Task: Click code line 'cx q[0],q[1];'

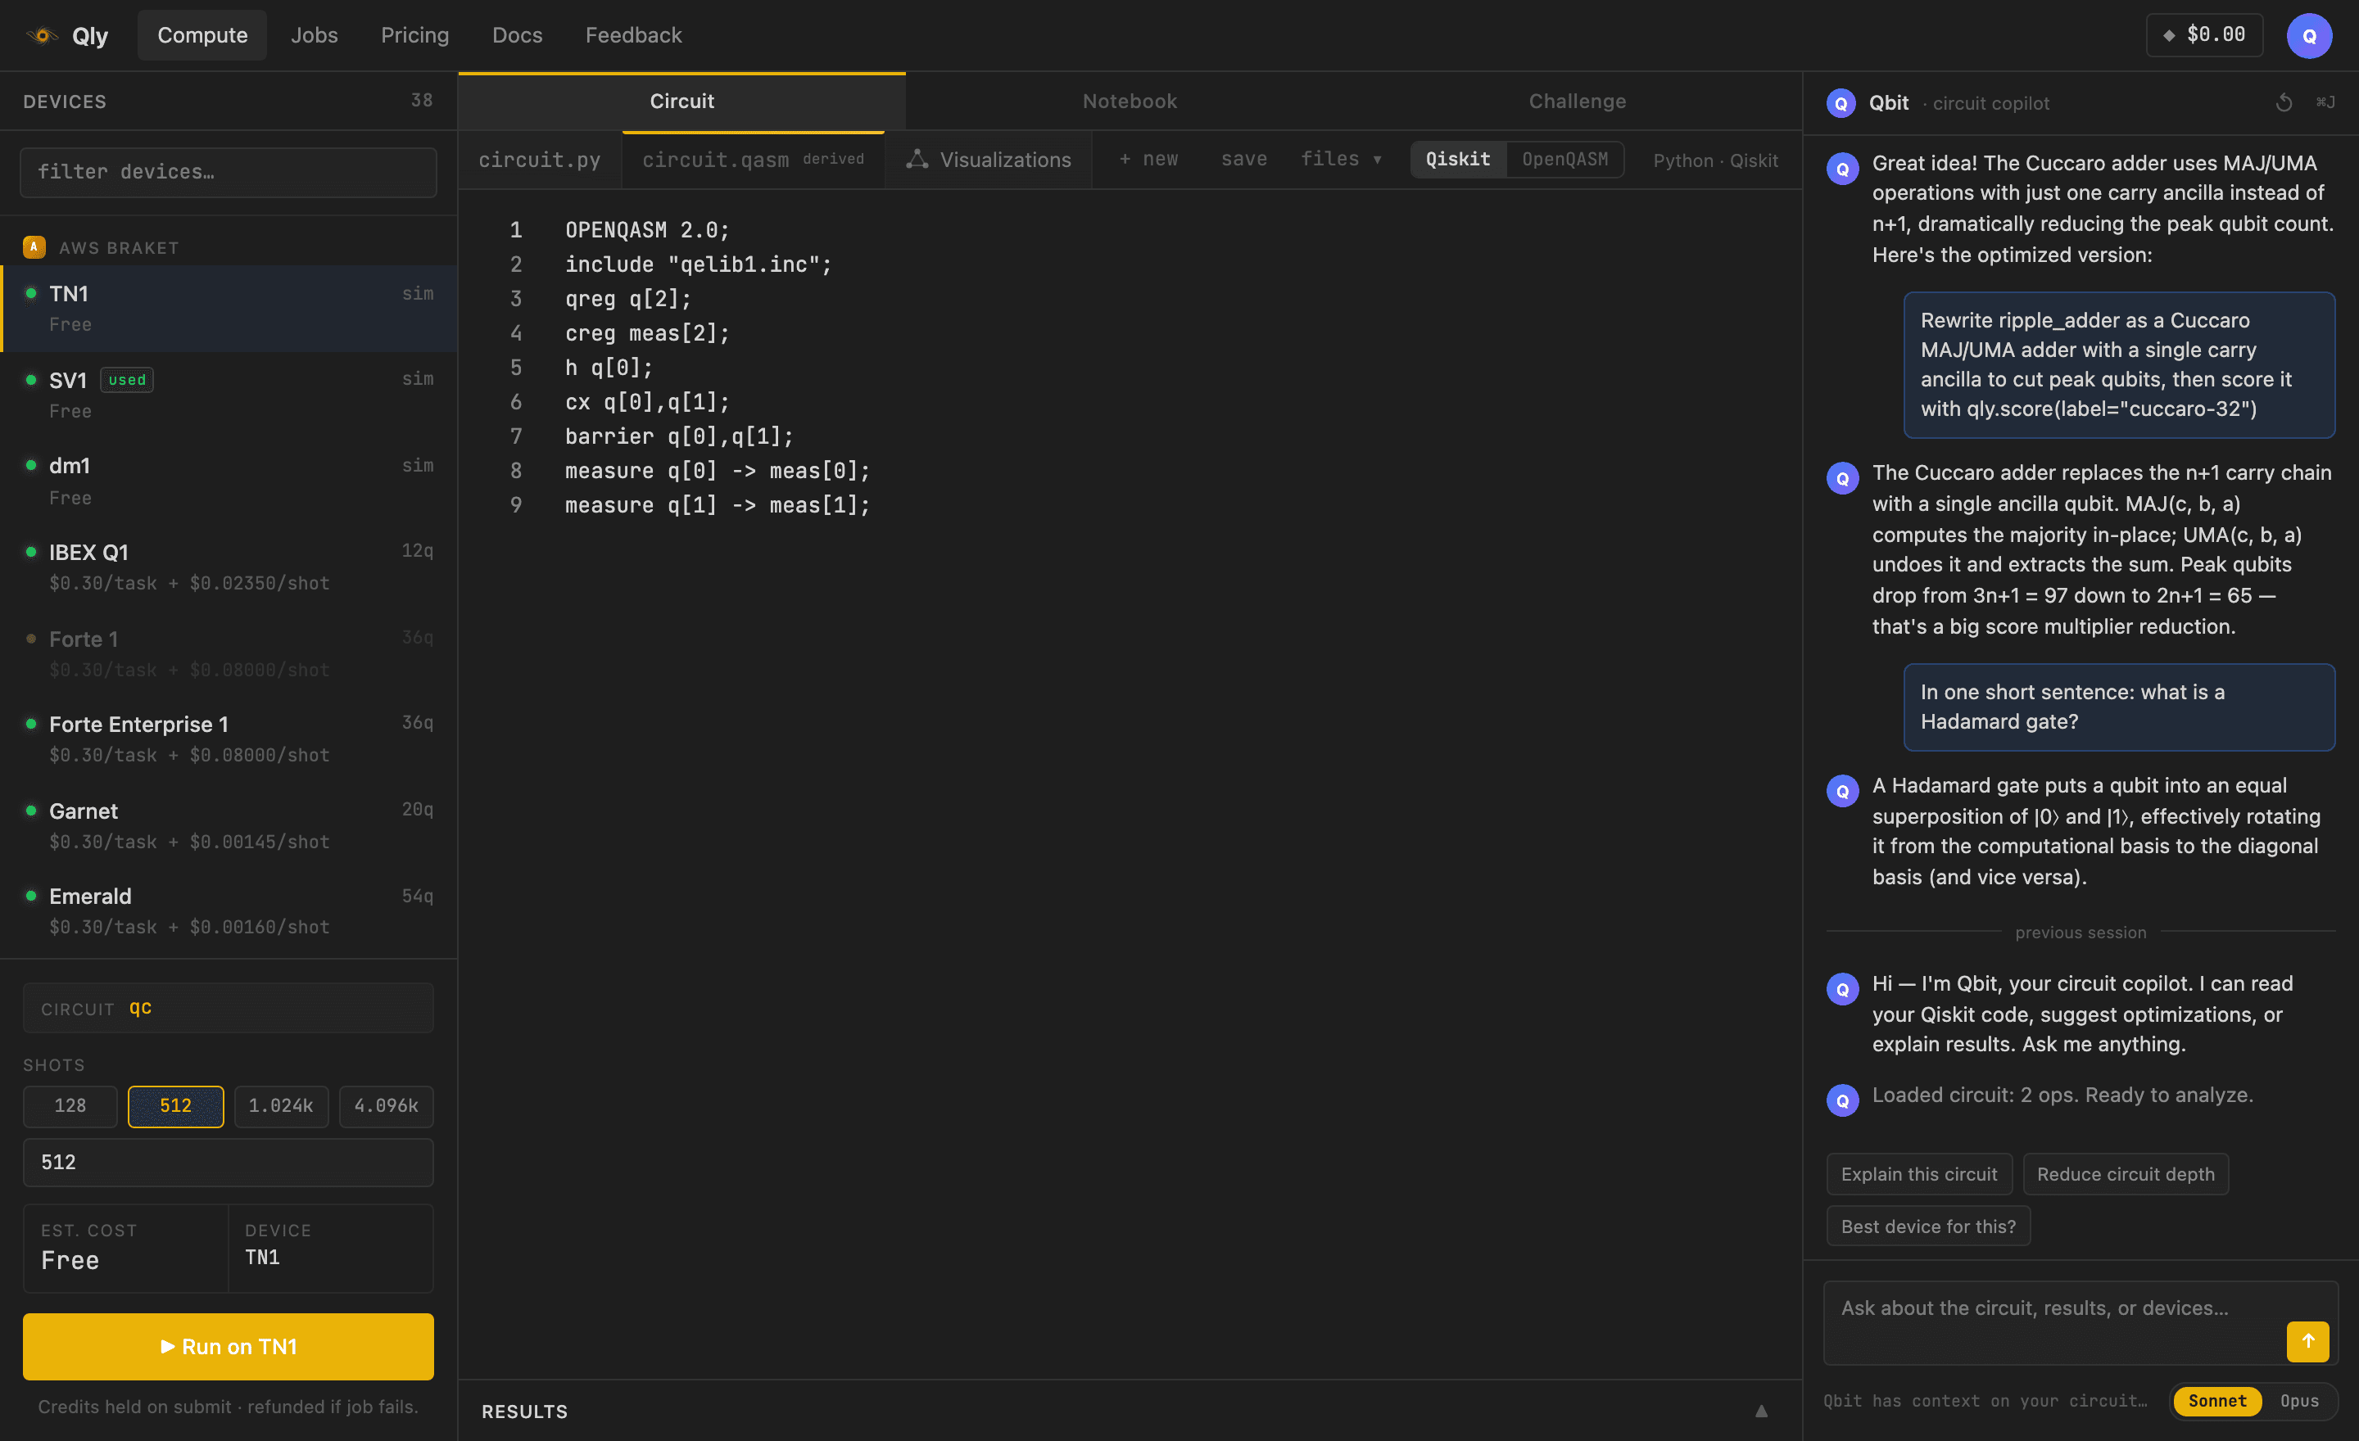Action: point(647,402)
